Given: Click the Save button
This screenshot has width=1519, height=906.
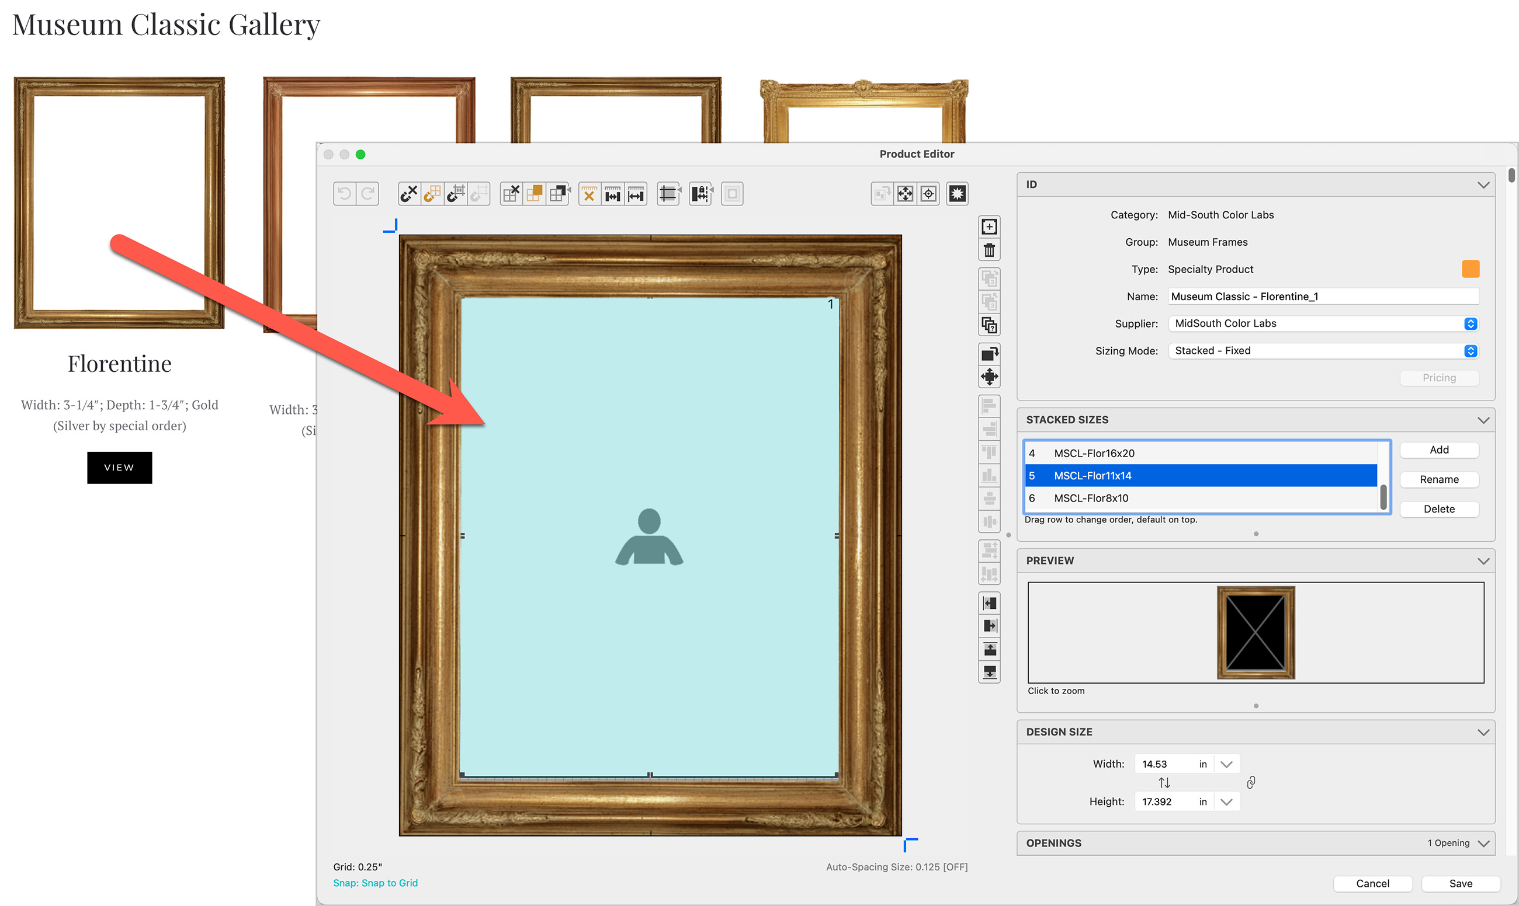Looking at the screenshot, I should click(x=1461, y=883).
